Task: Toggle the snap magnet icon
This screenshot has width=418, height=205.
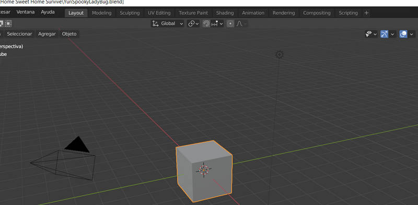Action: pos(206,23)
